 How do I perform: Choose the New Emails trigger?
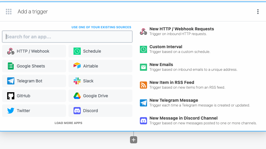[x=161, y=67]
